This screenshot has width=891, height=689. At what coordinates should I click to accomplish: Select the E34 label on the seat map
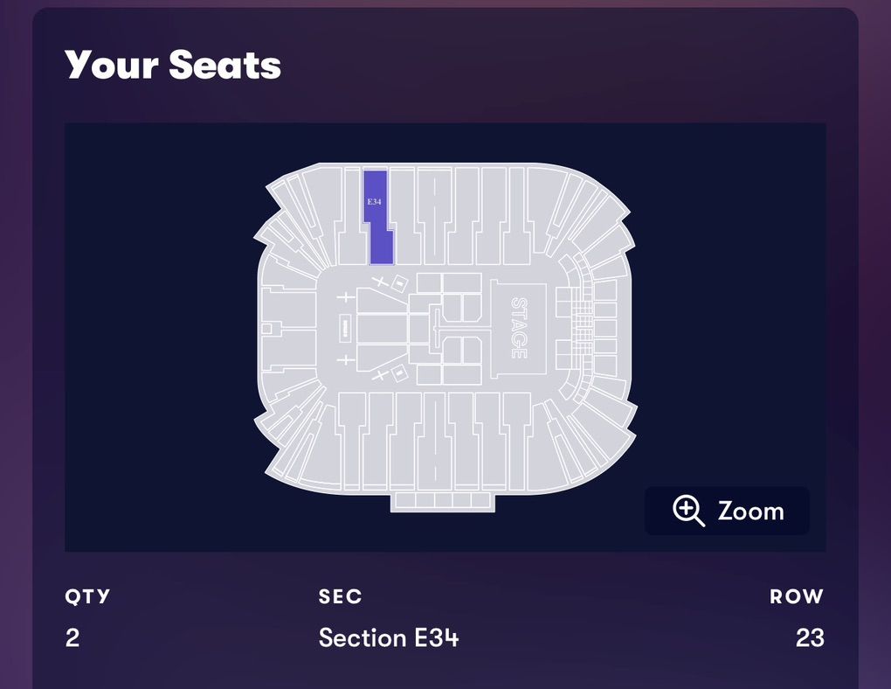click(374, 201)
